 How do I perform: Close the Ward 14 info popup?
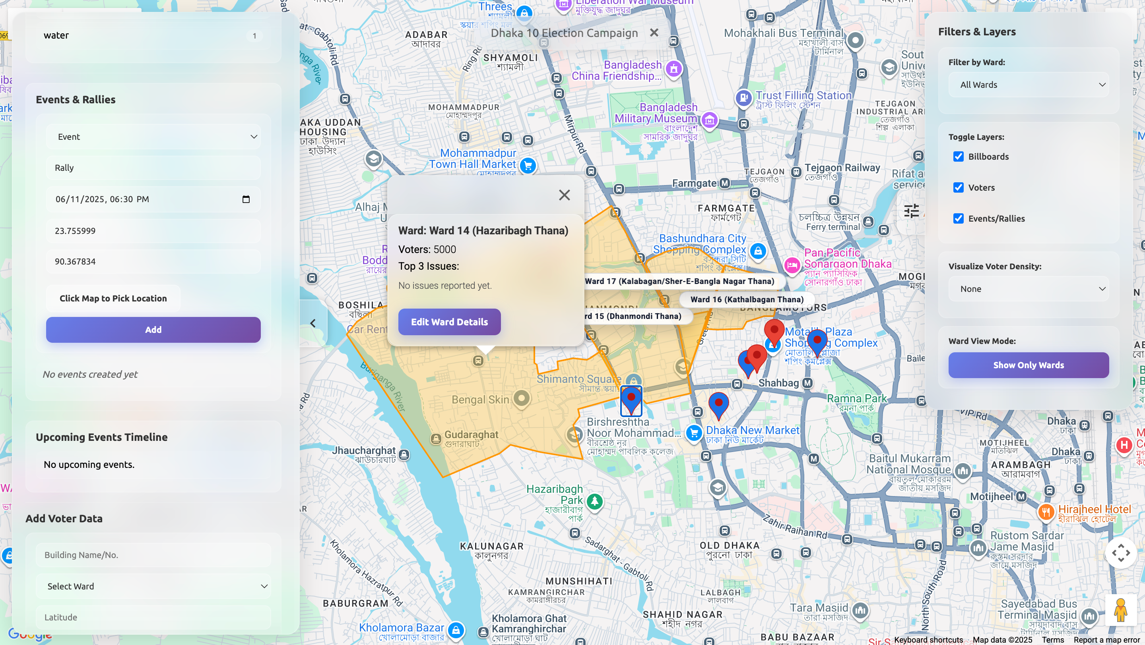click(564, 195)
